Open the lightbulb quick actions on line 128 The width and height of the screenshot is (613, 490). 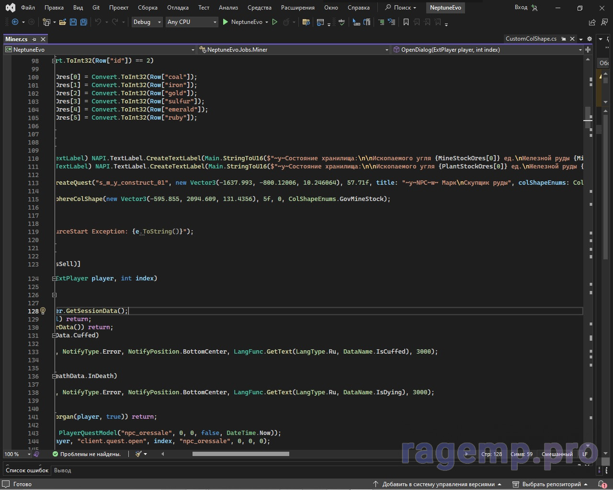[x=43, y=311]
